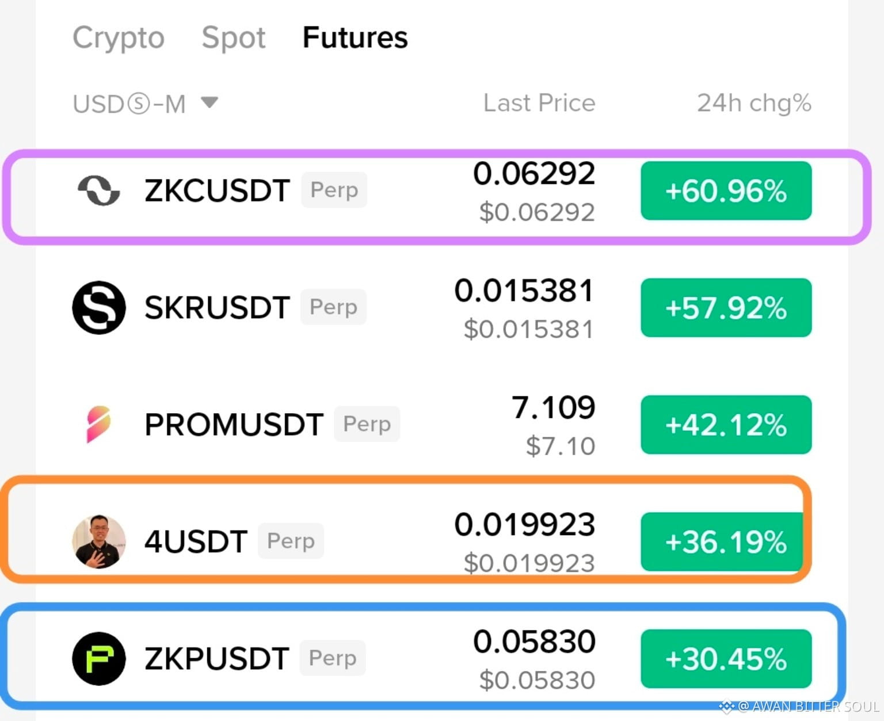Sort by Last Price column header

(539, 103)
